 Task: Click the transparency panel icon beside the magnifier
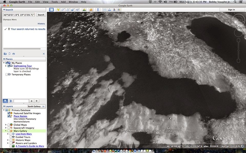tap(10, 101)
